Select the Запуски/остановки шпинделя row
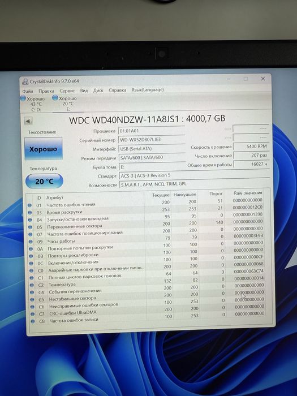 [x=146, y=217]
